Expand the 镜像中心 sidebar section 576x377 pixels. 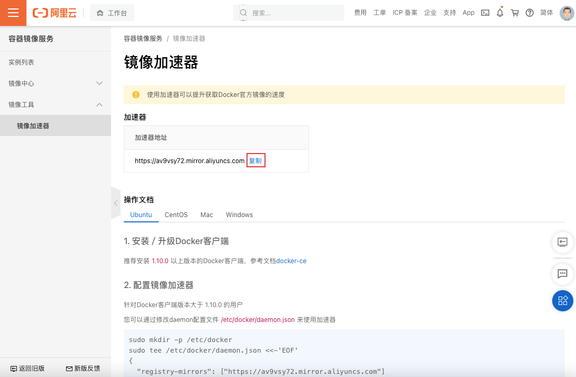[x=56, y=84]
